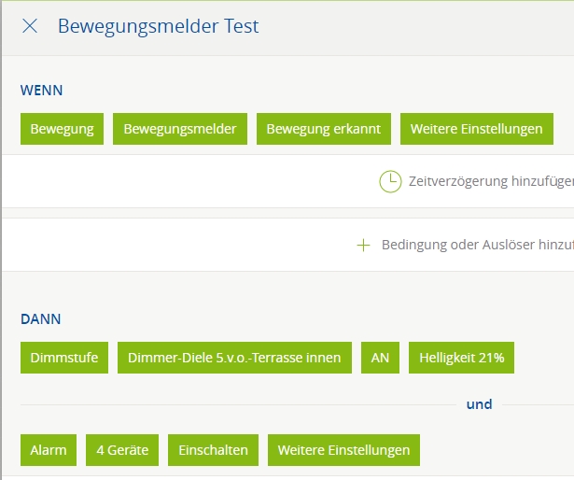
Task: Click the WENN section heading
Action: coord(41,91)
